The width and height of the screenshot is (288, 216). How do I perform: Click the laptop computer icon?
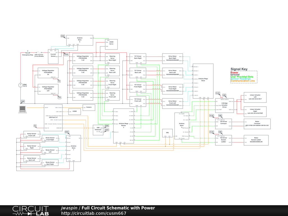[x=22, y=109]
